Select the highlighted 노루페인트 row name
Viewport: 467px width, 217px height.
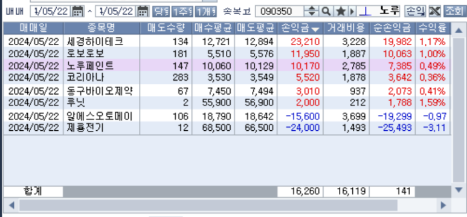[x=90, y=66]
